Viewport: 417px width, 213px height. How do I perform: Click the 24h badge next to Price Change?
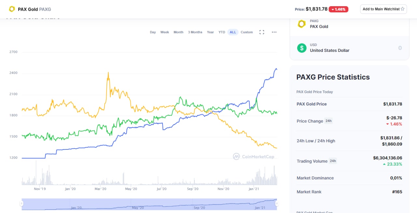click(329, 121)
